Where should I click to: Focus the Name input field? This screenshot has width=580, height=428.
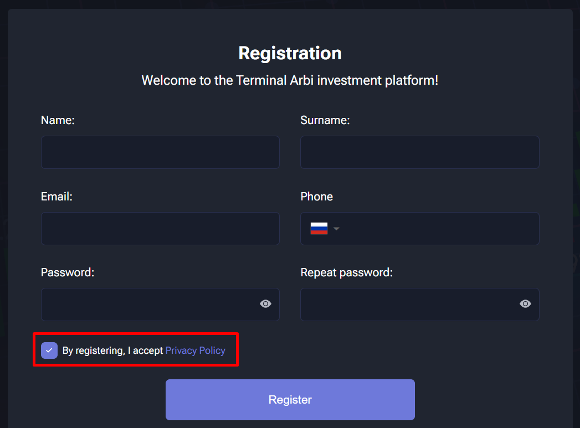pyautogui.click(x=160, y=152)
